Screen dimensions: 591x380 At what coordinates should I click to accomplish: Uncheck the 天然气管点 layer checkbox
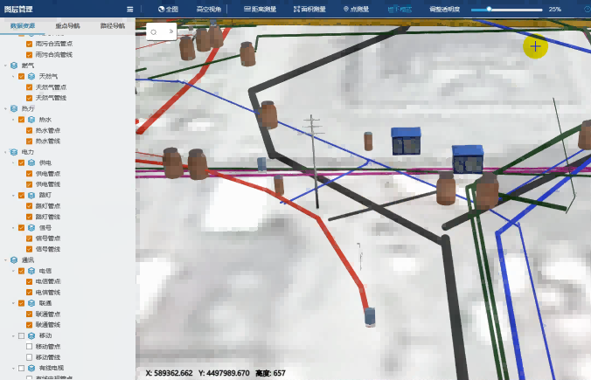point(29,87)
